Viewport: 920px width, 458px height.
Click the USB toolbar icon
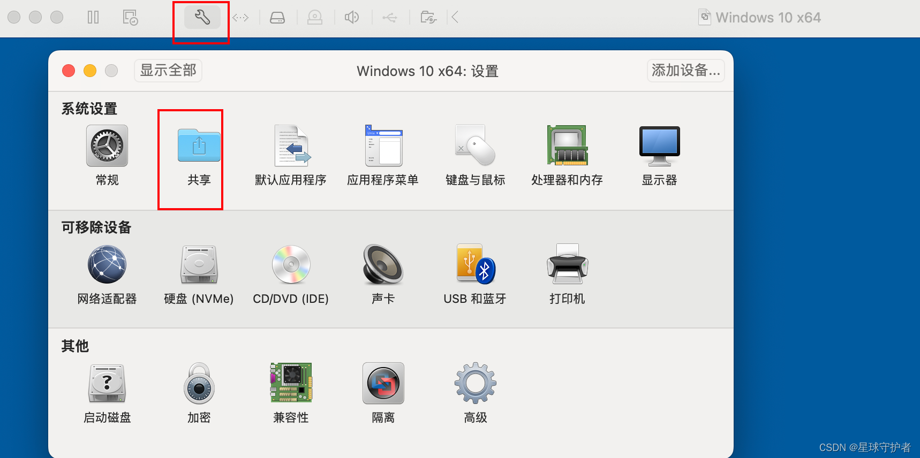tap(390, 18)
